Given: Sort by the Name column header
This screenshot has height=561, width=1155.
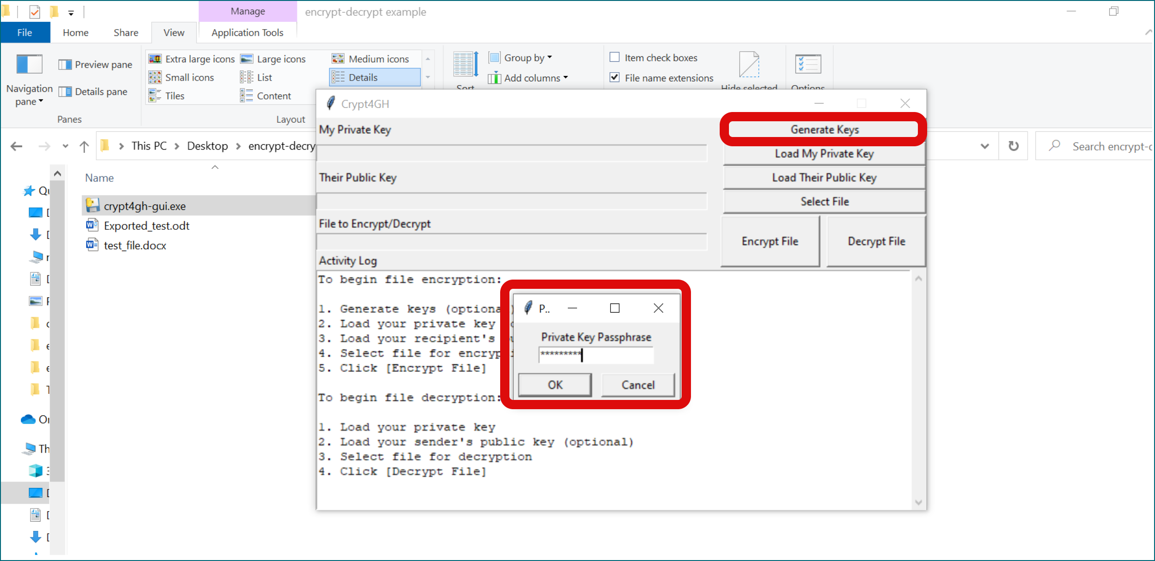Looking at the screenshot, I should pos(100,178).
